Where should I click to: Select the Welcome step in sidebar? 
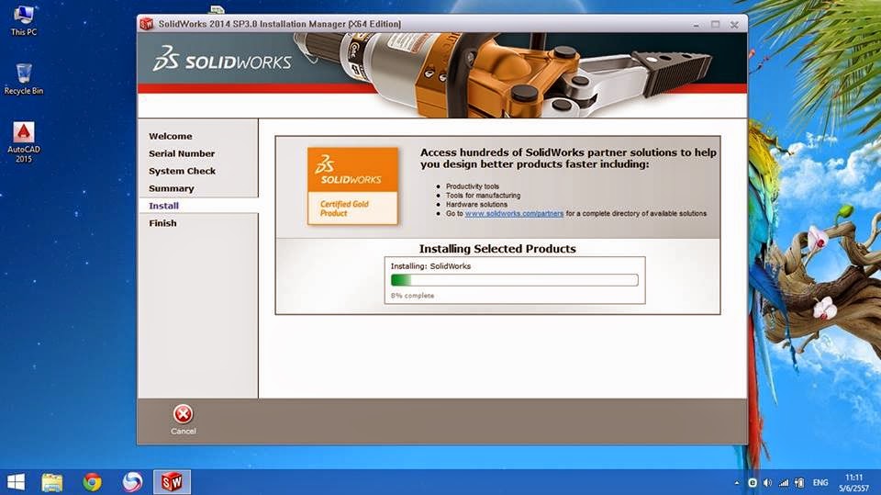[171, 136]
